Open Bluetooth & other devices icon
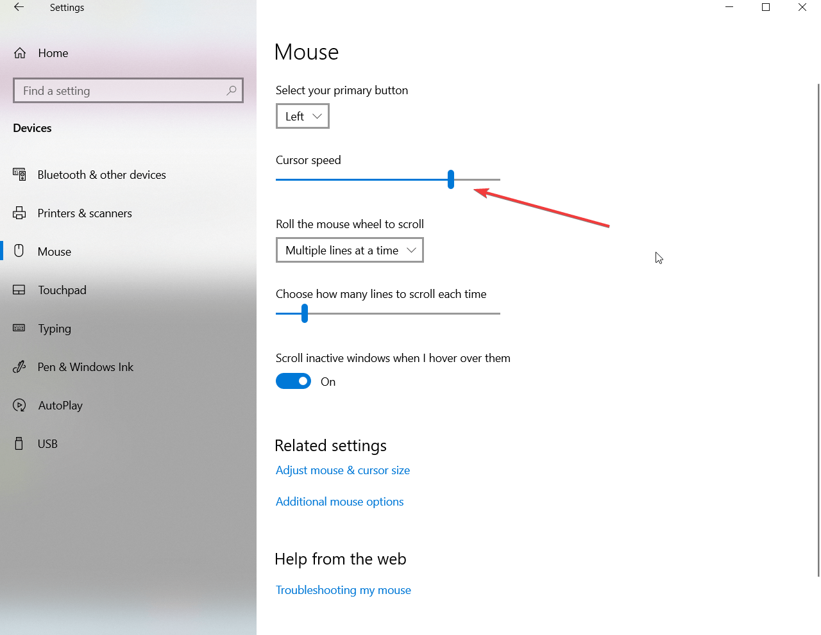Viewport: 821px width, 635px height. [19, 174]
